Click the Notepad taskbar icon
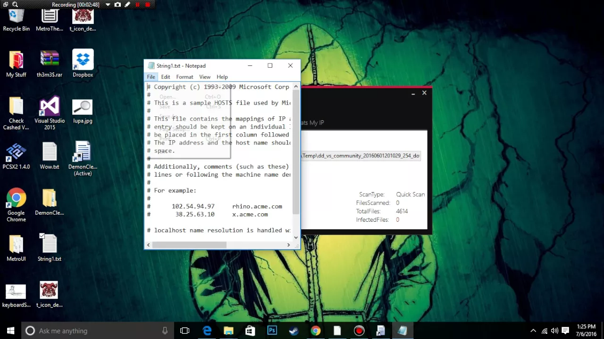Screen dimensions: 604x339 (403, 331)
